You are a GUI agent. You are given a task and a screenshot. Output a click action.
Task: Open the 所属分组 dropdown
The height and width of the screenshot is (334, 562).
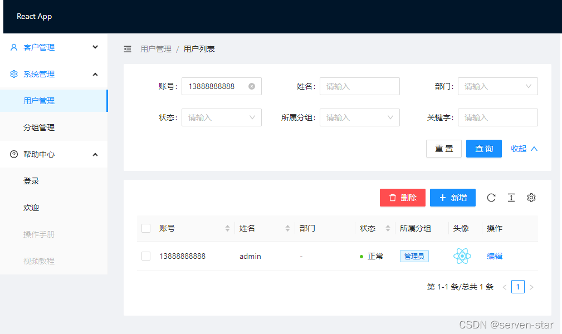coord(359,117)
